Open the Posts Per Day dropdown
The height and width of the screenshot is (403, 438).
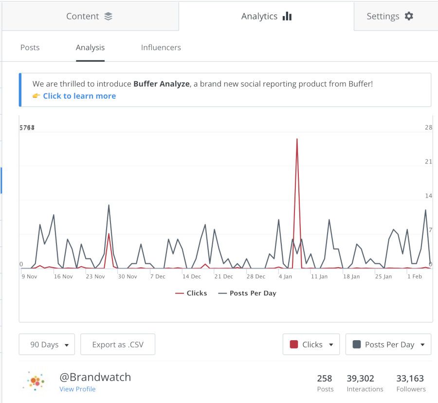pyautogui.click(x=388, y=345)
